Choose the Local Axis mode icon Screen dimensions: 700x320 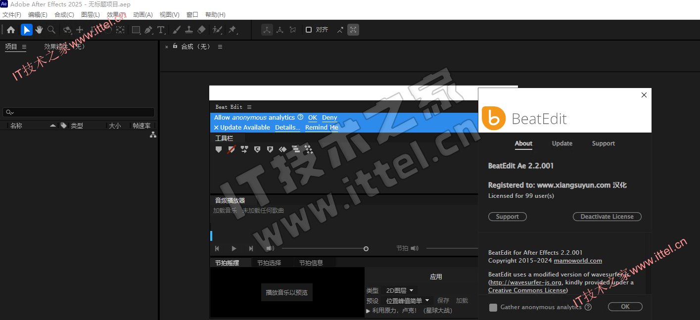click(267, 30)
